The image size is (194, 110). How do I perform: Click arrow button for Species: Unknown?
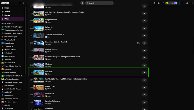pos(144,102)
